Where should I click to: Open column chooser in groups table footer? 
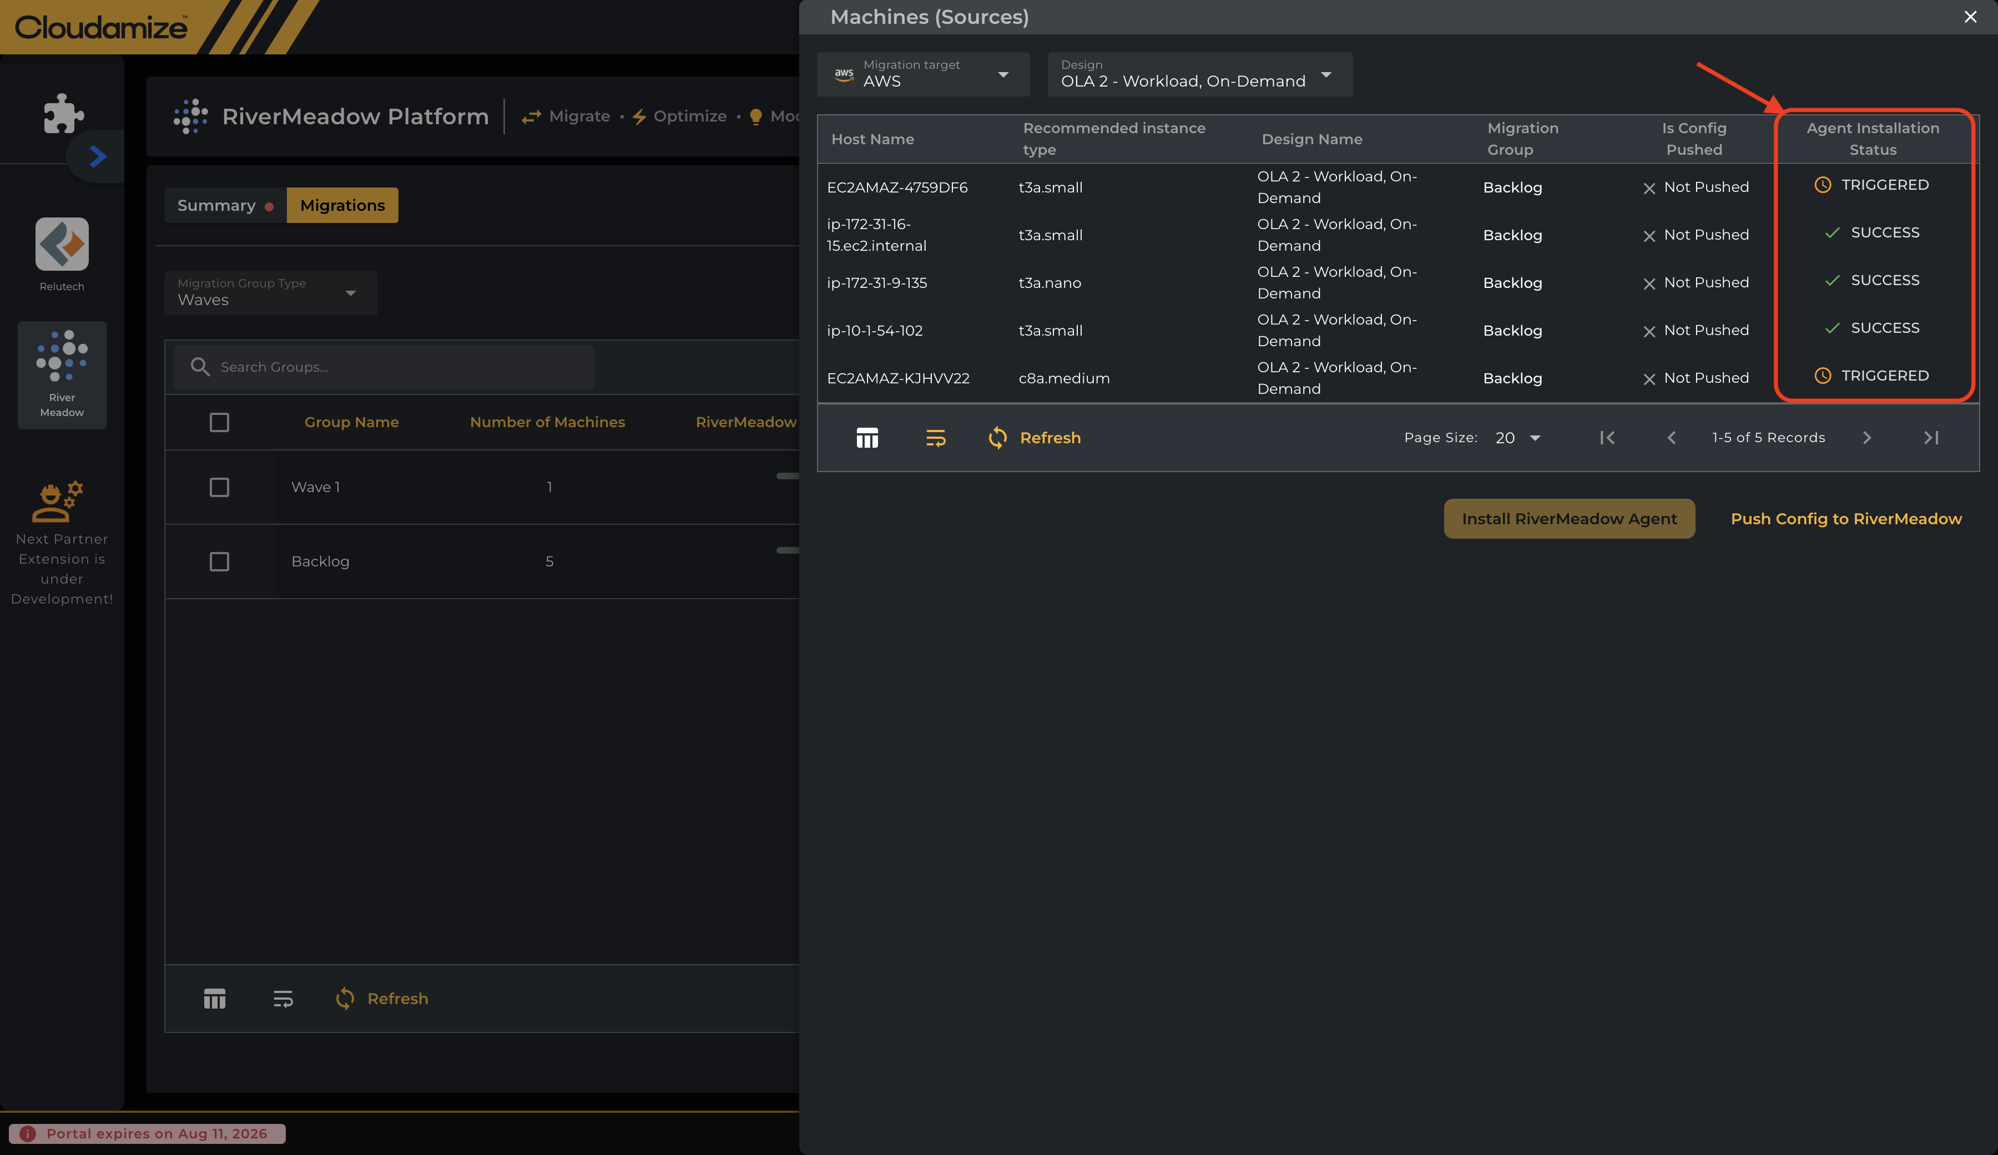pos(215,999)
